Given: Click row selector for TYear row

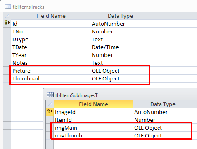Looking at the screenshot, I should (7, 55).
